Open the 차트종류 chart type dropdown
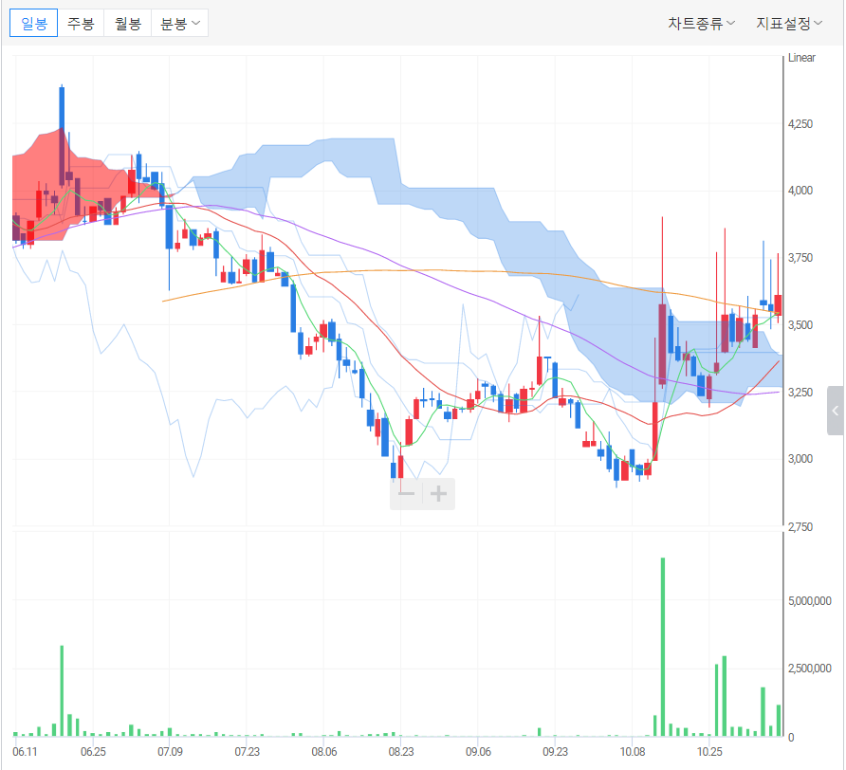This screenshot has width=846, height=770. (701, 23)
